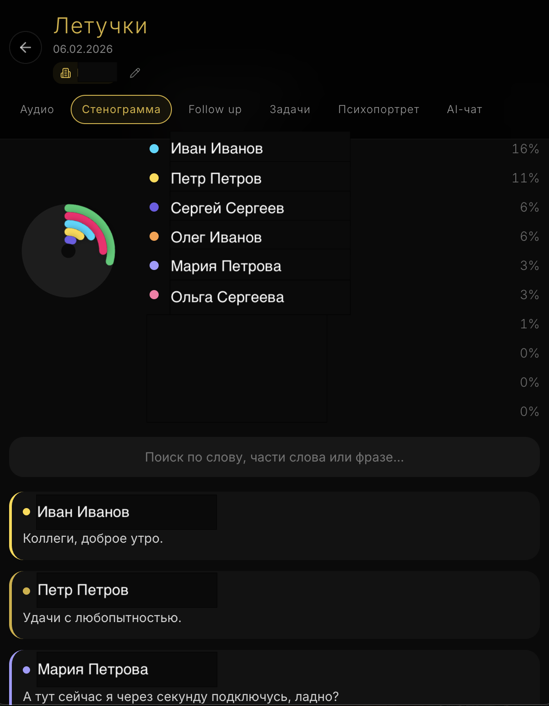Click the pink dot beside Ольга Сергеева
This screenshot has height=706, width=549.
(x=154, y=295)
